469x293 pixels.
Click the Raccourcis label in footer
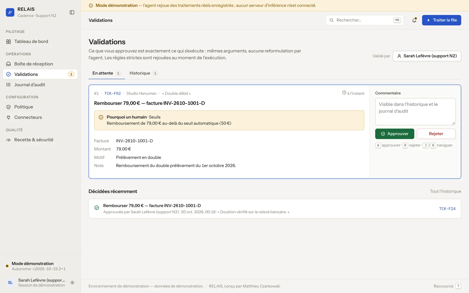443,286
